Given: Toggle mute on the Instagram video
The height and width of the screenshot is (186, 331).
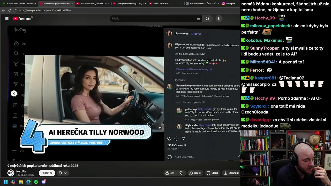Looking at the screenshot, I should [x=160, y=128].
